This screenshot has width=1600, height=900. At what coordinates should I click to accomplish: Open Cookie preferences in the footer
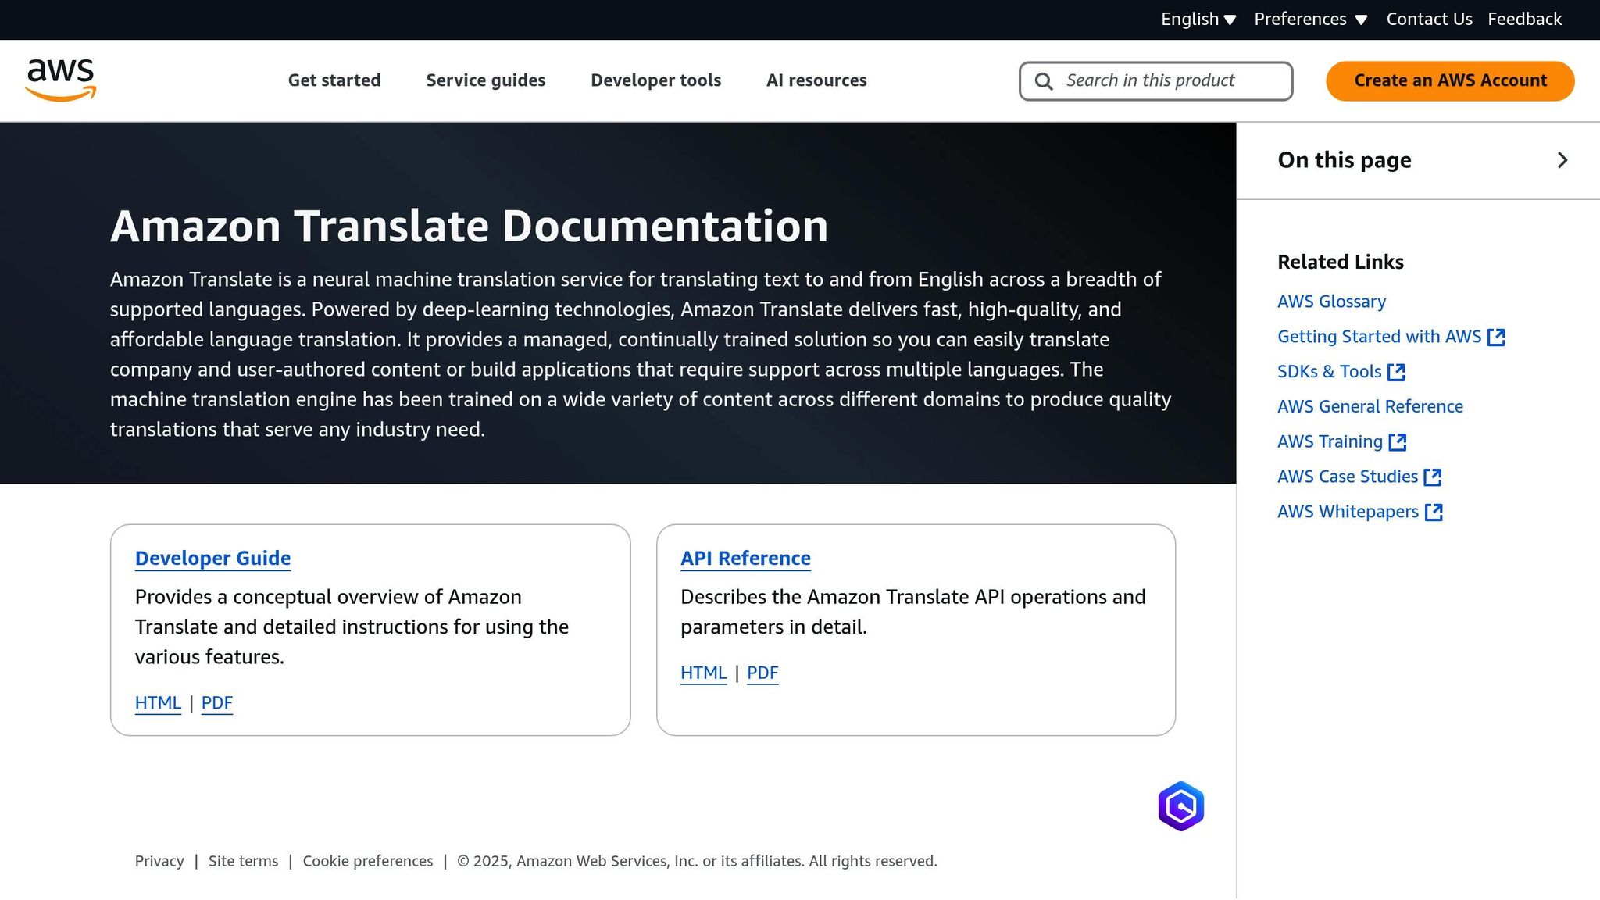tap(367, 860)
